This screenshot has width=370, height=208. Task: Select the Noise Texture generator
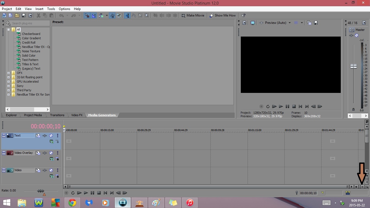(x=31, y=51)
